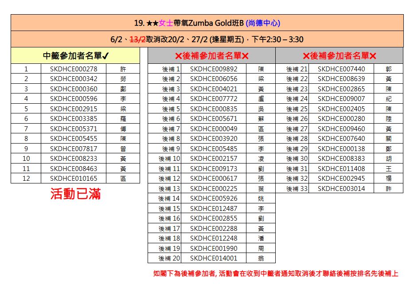Select cell SKDHCE000278 in the winners list
The image size is (414, 292).
pos(74,69)
